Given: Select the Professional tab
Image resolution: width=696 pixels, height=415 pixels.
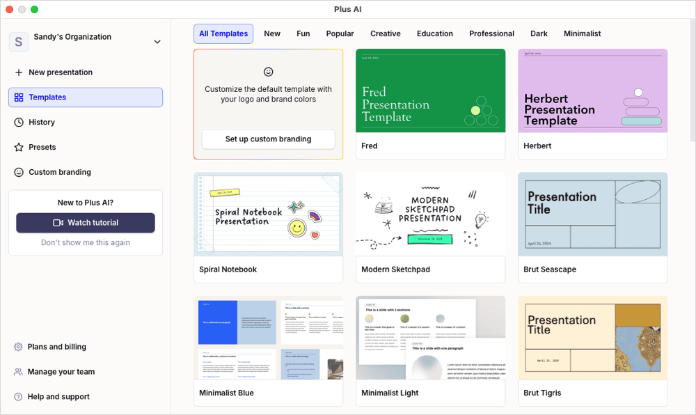Looking at the screenshot, I should click(x=492, y=33).
